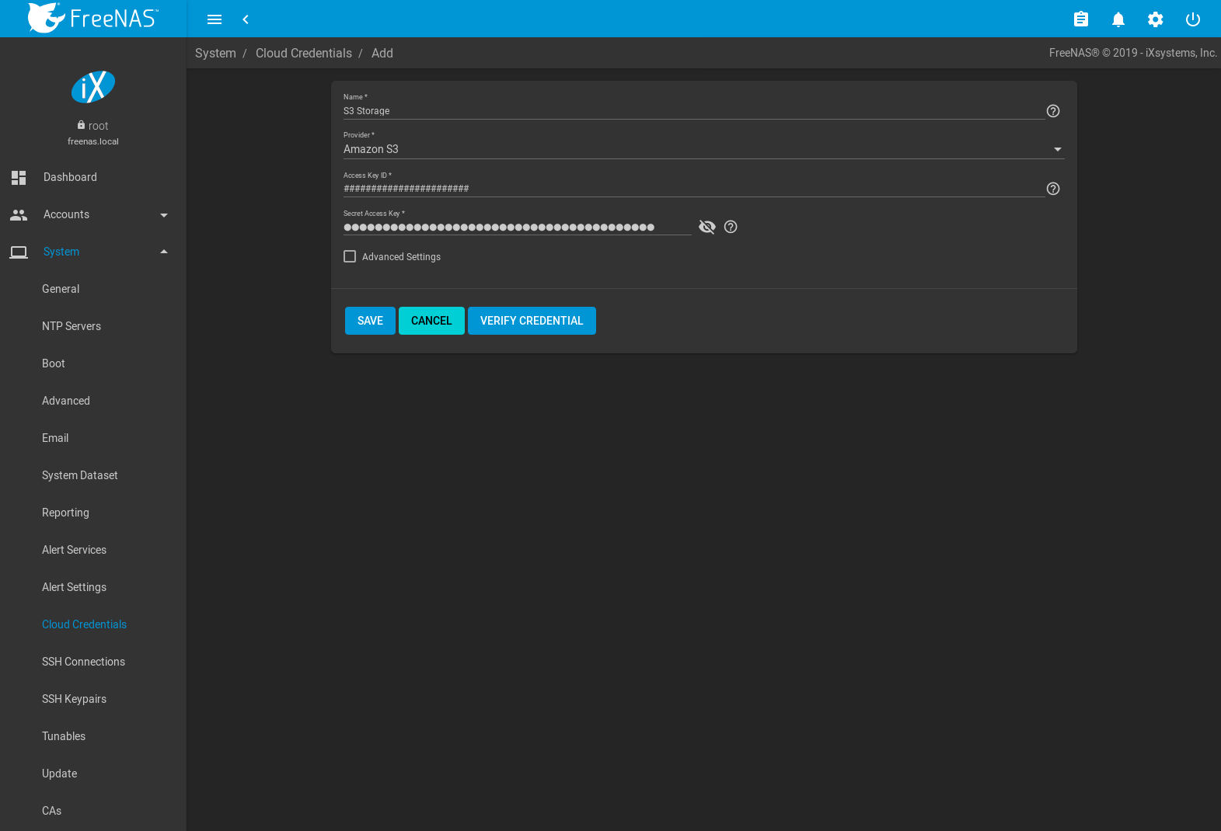This screenshot has width=1221, height=831.
Task: Click the iX logo avatar
Action: pos(93,86)
